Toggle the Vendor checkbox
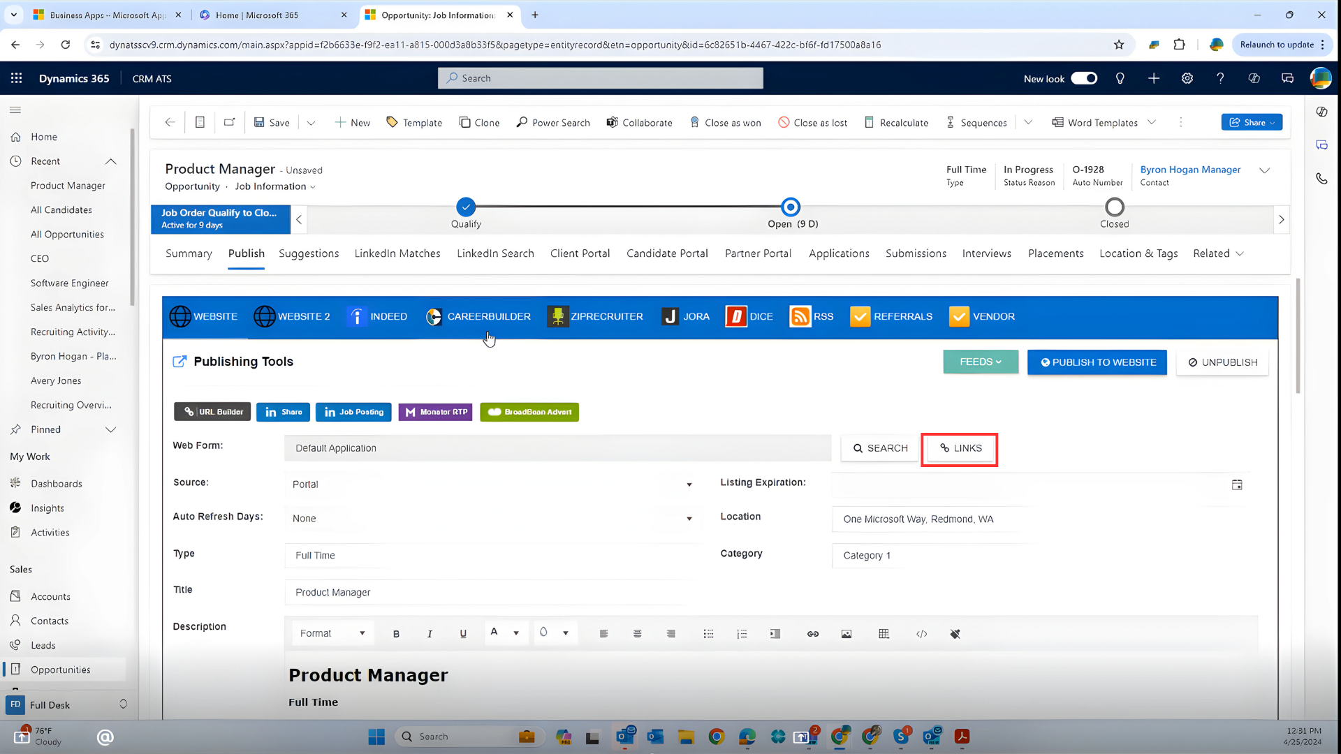This screenshot has width=1341, height=754. click(x=959, y=316)
